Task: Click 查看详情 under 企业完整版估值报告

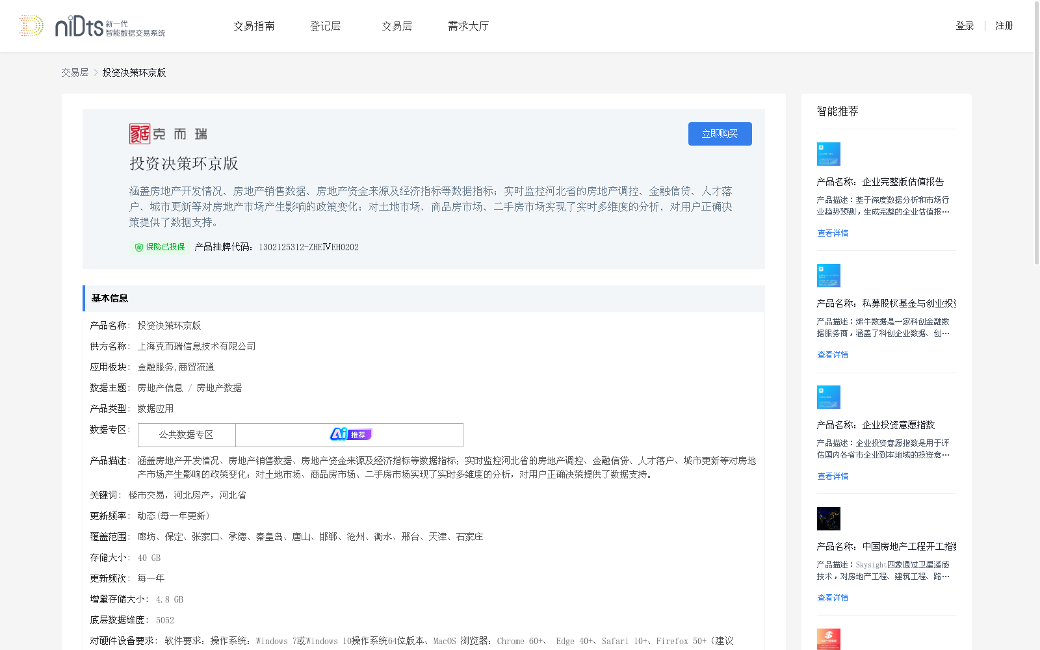Action: coord(833,233)
